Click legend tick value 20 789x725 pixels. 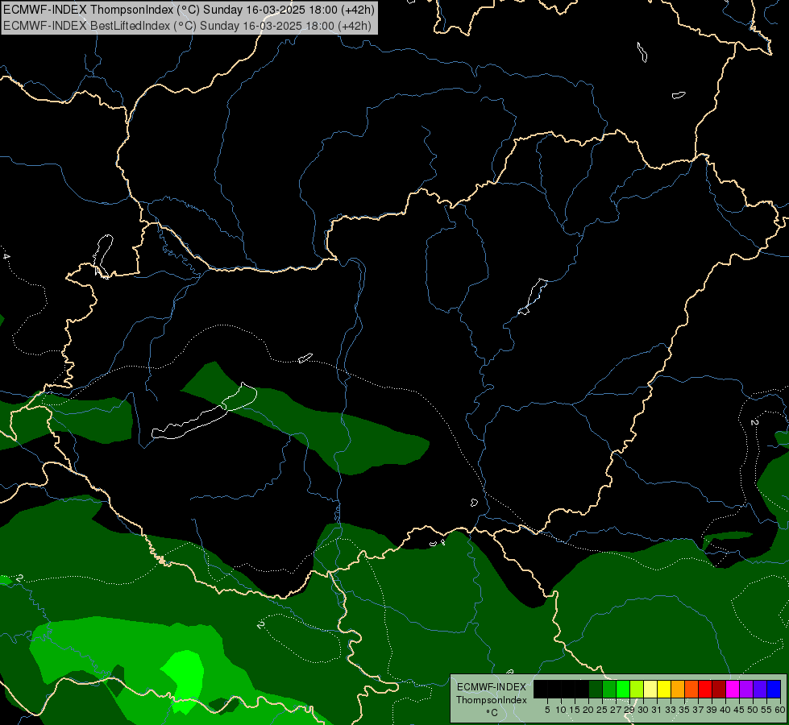(588, 710)
